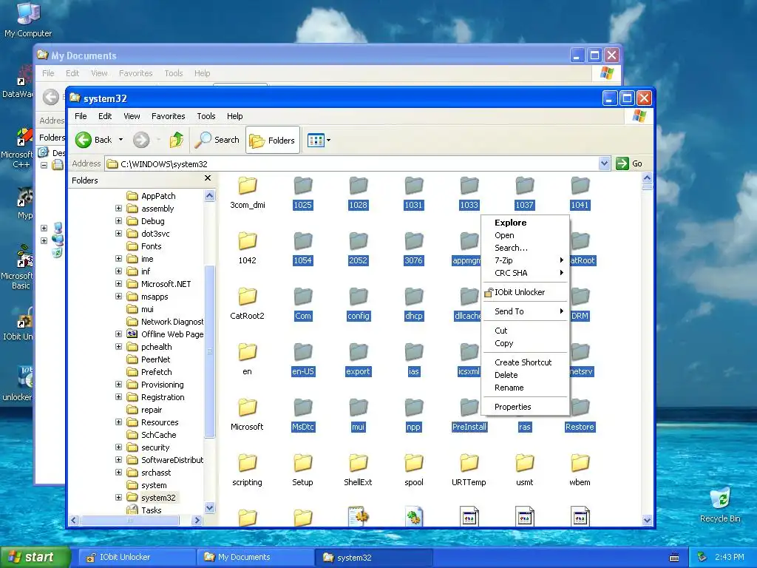Viewport: 757px width, 568px height.
Task: Close the Folders pane with X
Action: [208, 178]
